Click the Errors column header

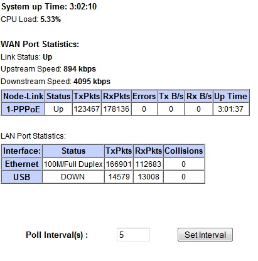pyautogui.click(x=144, y=96)
